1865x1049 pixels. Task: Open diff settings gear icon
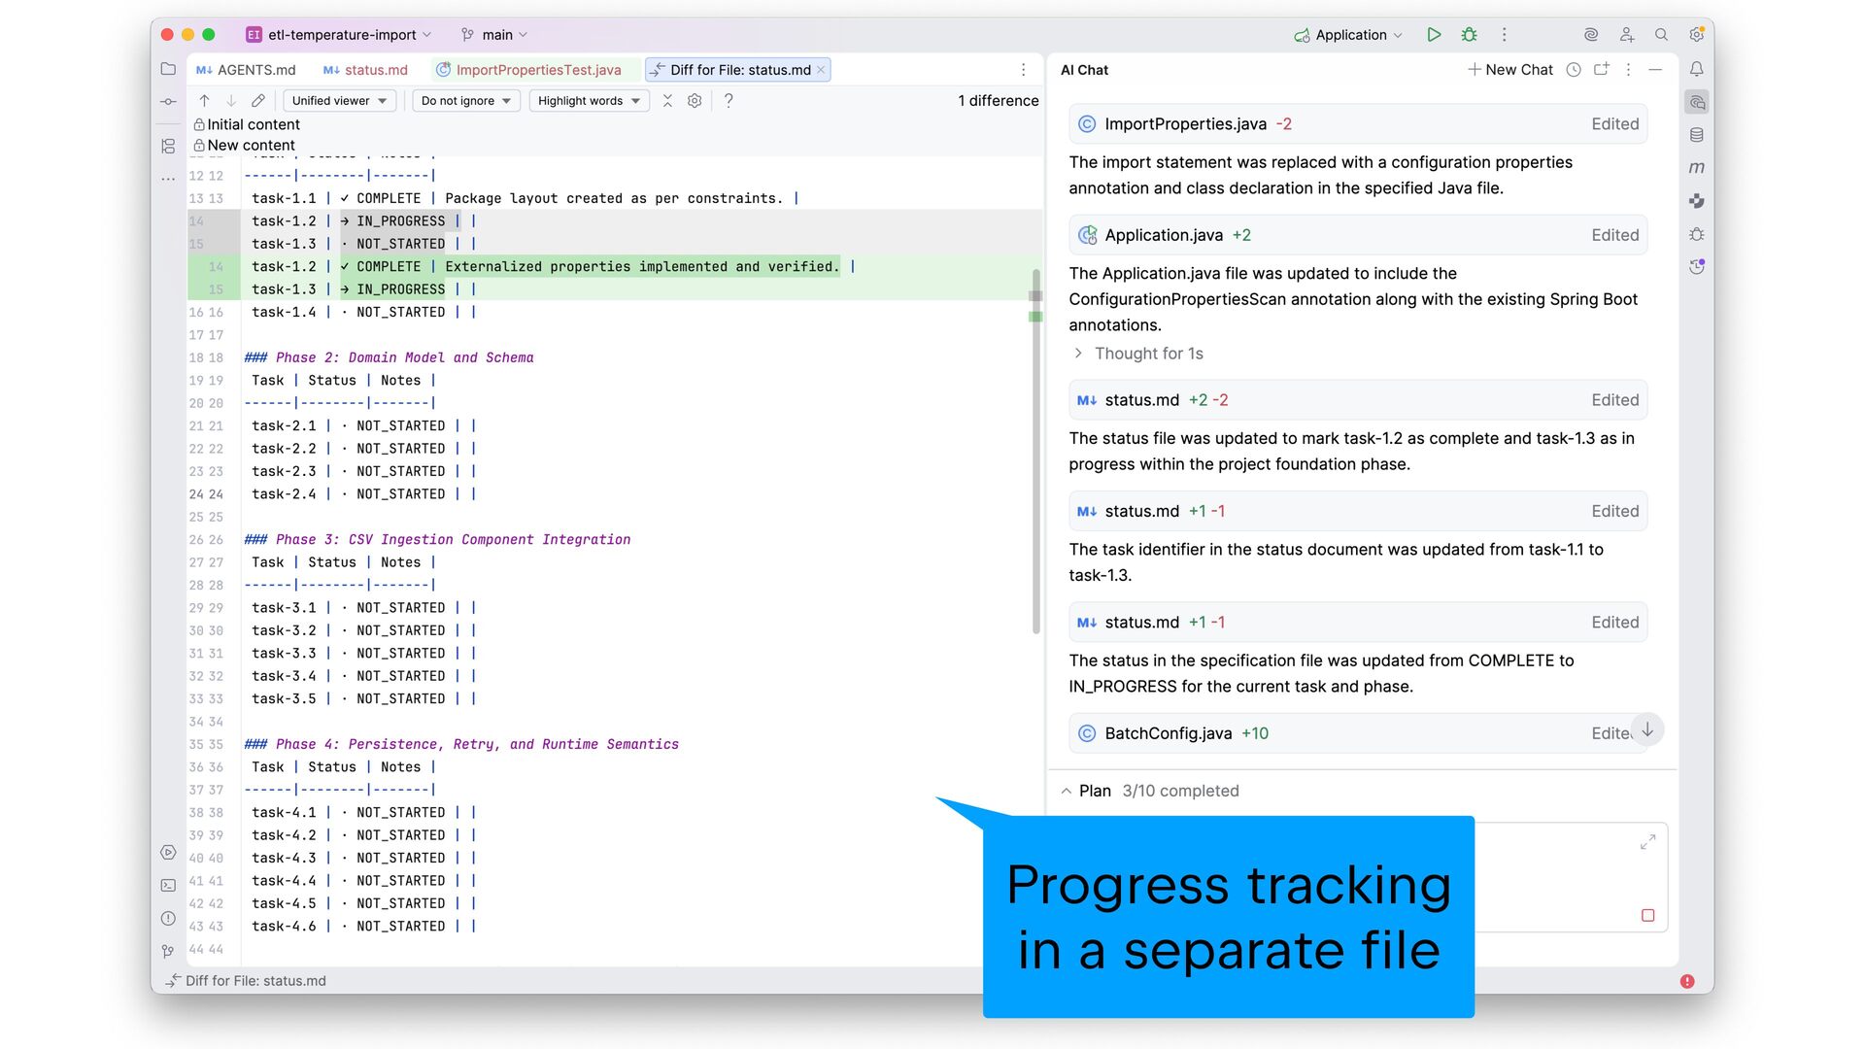click(x=695, y=101)
